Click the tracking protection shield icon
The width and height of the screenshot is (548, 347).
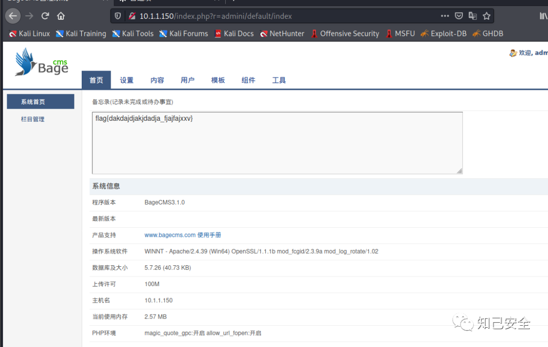(x=117, y=16)
